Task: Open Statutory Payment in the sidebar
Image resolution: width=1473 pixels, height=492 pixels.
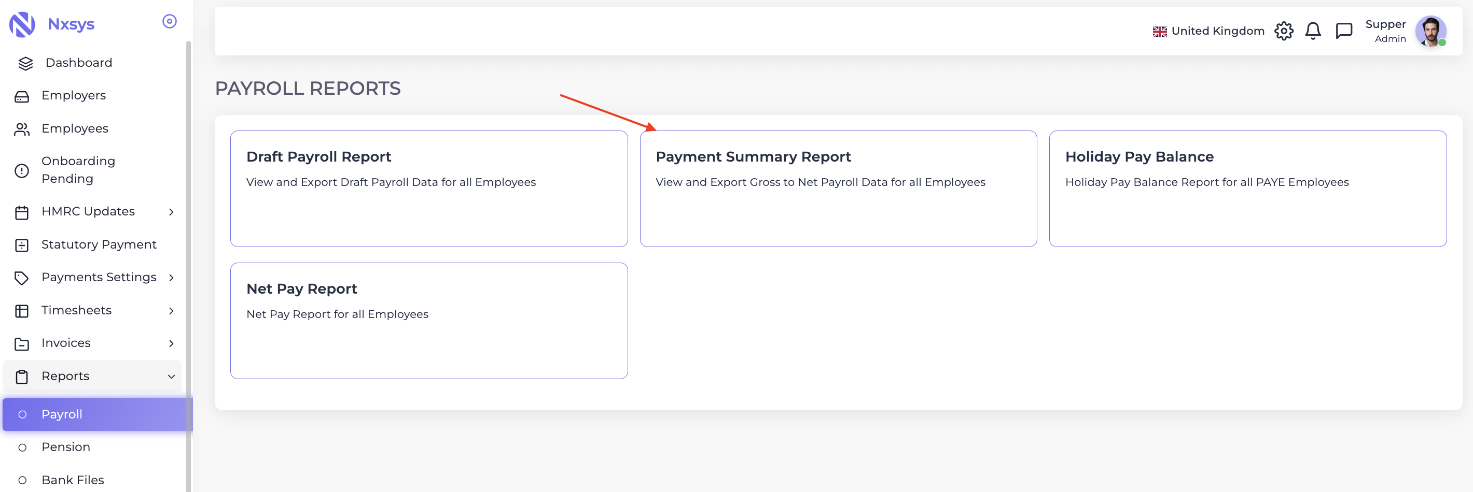Action: [x=93, y=245]
